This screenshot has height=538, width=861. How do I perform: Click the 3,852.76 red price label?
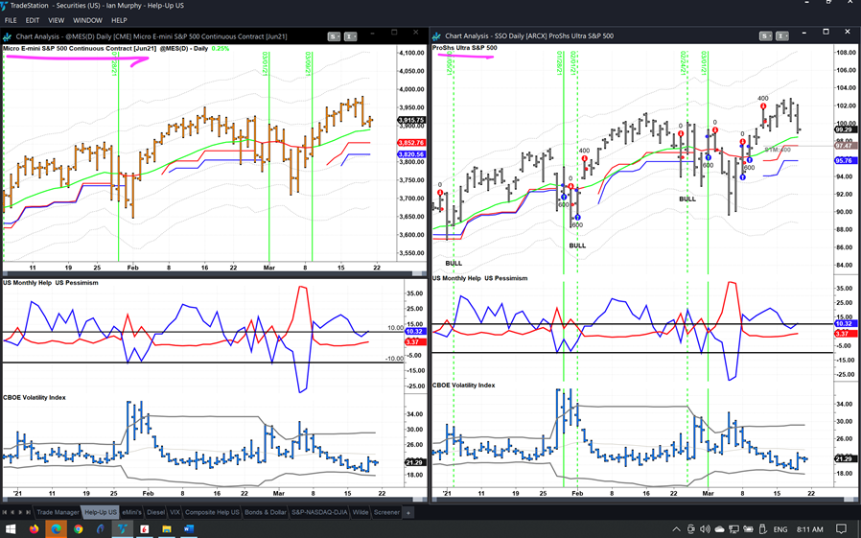pos(410,143)
